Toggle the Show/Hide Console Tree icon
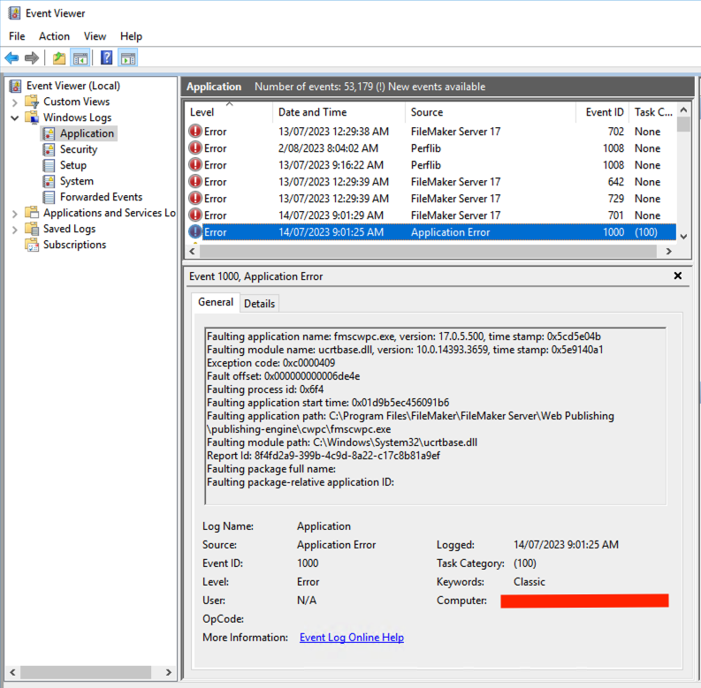The width and height of the screenshot is (701, 688). tap(80, 58)
